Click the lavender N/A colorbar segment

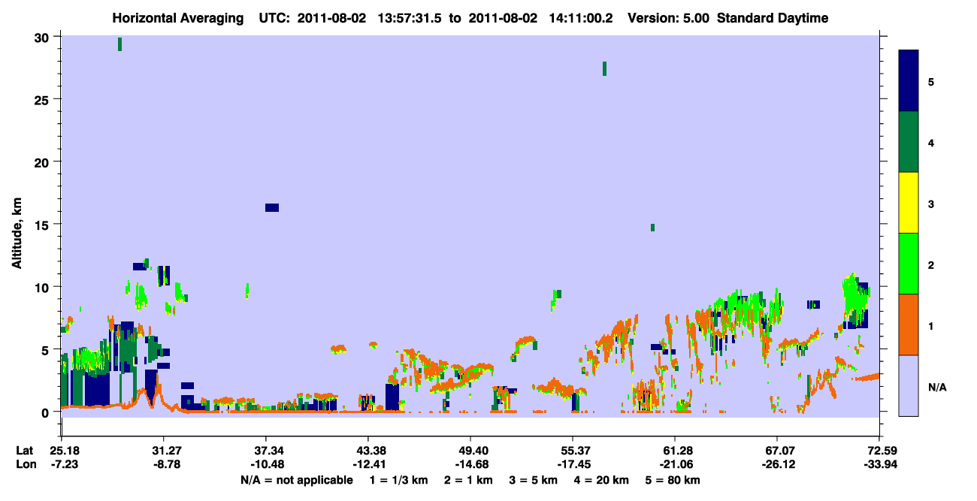coord(909,385)
